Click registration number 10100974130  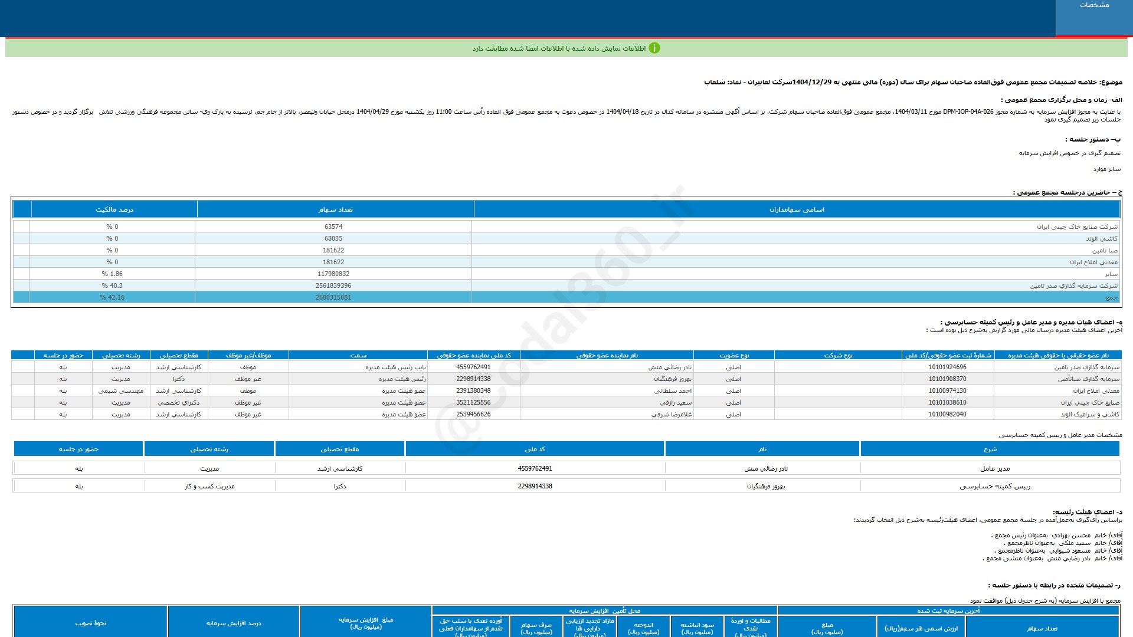click(947, 390)
